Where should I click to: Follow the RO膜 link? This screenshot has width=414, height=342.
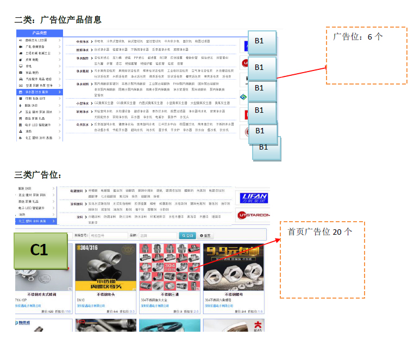(x=163, y=57)
